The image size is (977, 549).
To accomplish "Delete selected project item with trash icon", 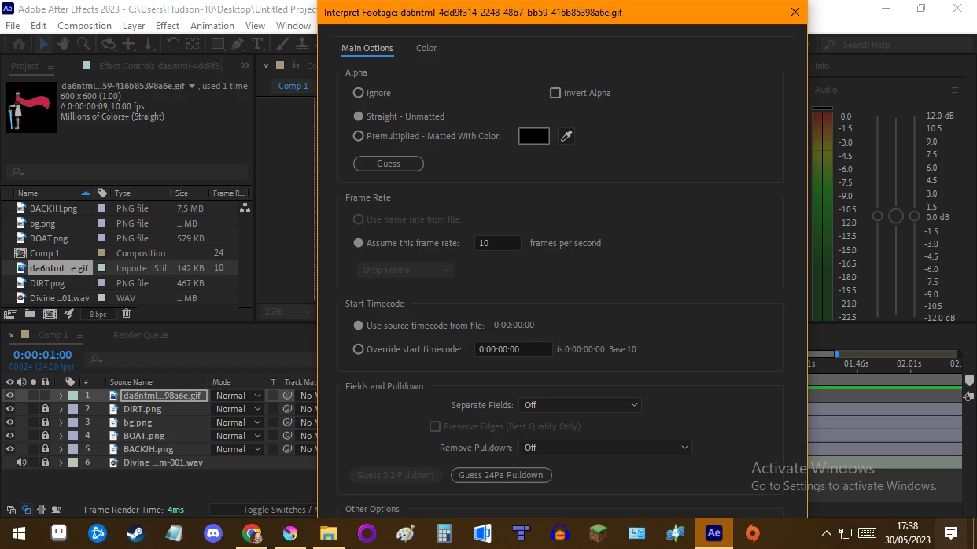I will tap(126, 313).
